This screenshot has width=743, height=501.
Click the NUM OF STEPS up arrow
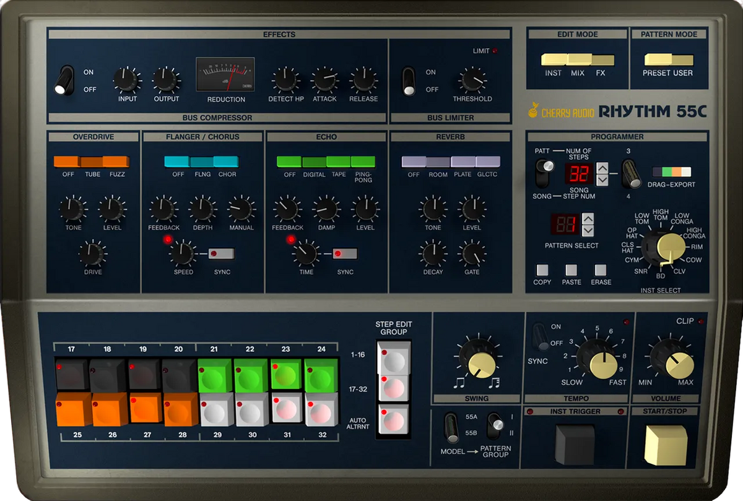pos(602,168)
